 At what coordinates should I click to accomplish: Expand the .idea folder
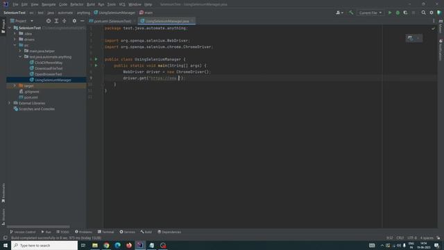click(x=15, y=33)
